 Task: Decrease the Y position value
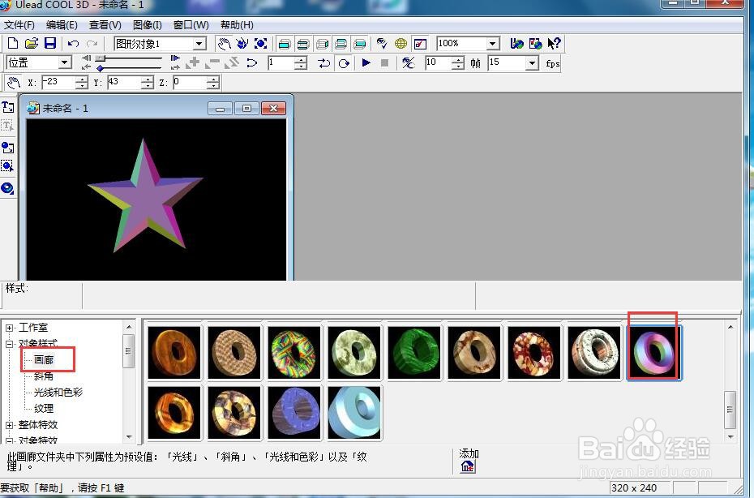click(x=148, y=86)
